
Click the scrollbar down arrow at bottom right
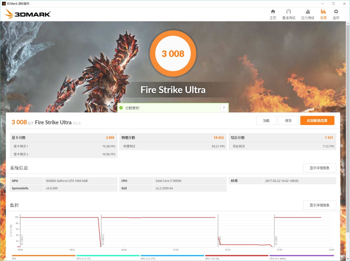pyautogui.click(x=348, y=259)
